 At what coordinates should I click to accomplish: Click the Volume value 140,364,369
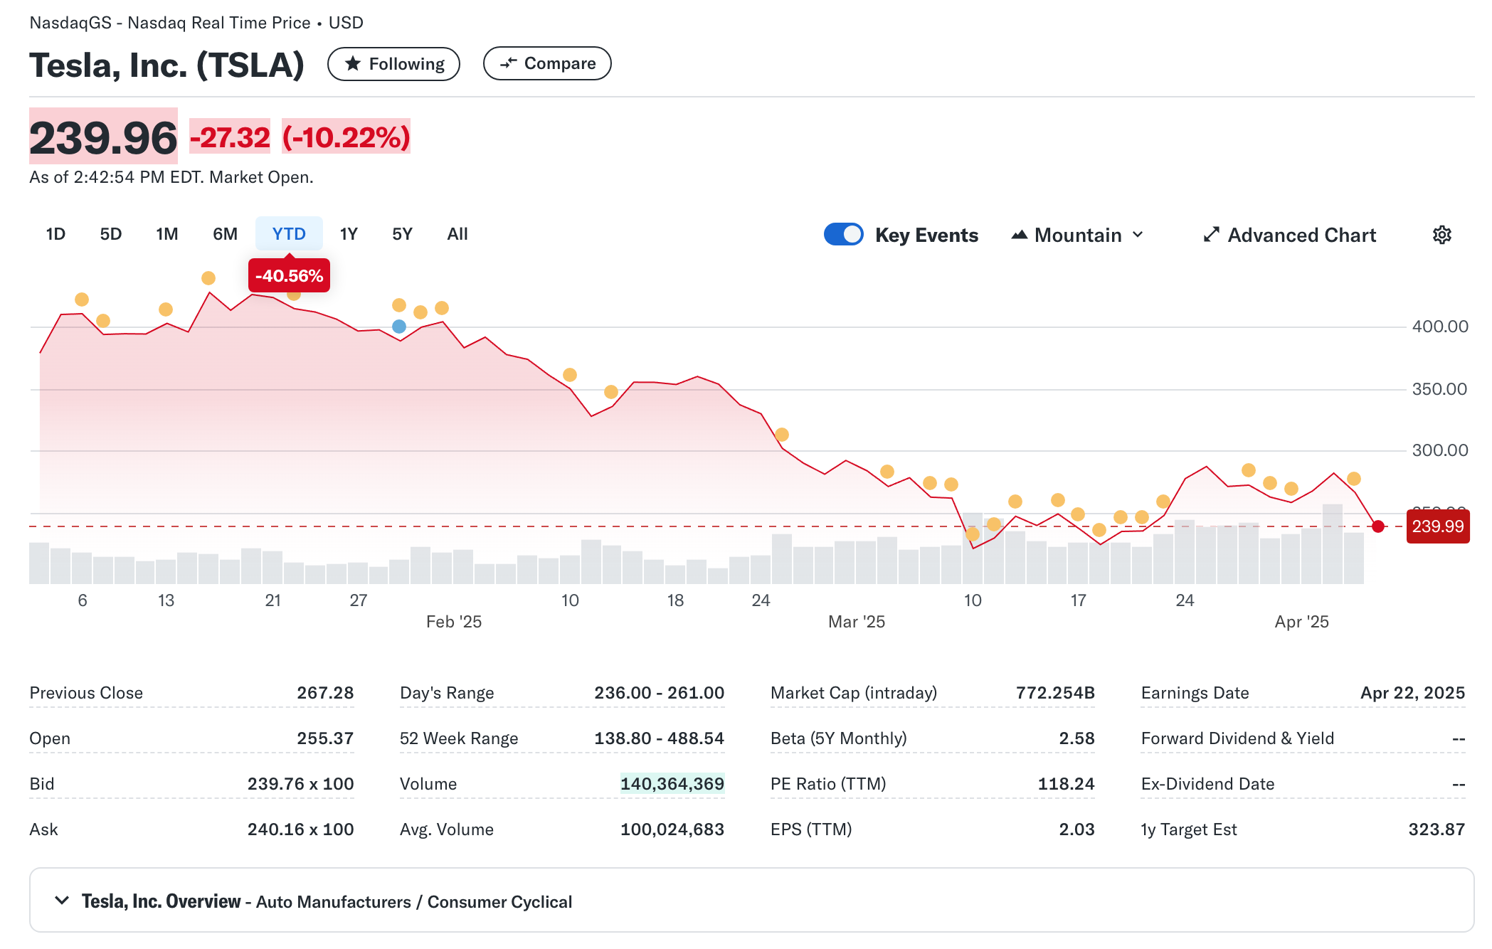pos(672,783)
